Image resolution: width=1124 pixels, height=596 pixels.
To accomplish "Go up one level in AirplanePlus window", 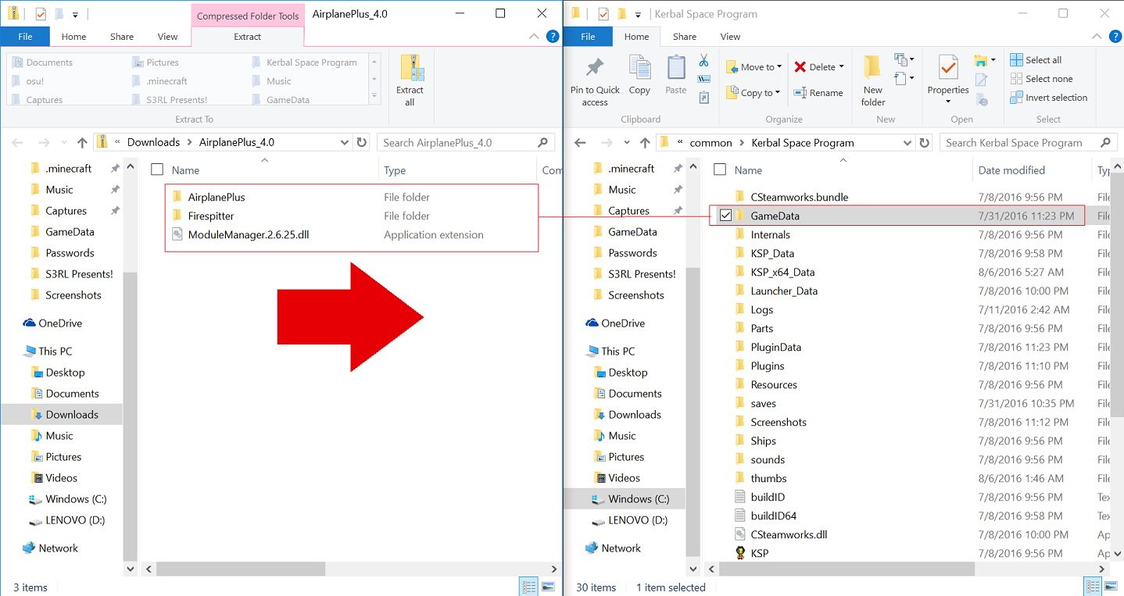I will [82, 143].
